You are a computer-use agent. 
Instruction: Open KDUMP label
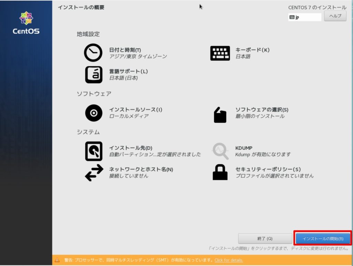pos(244,148)
